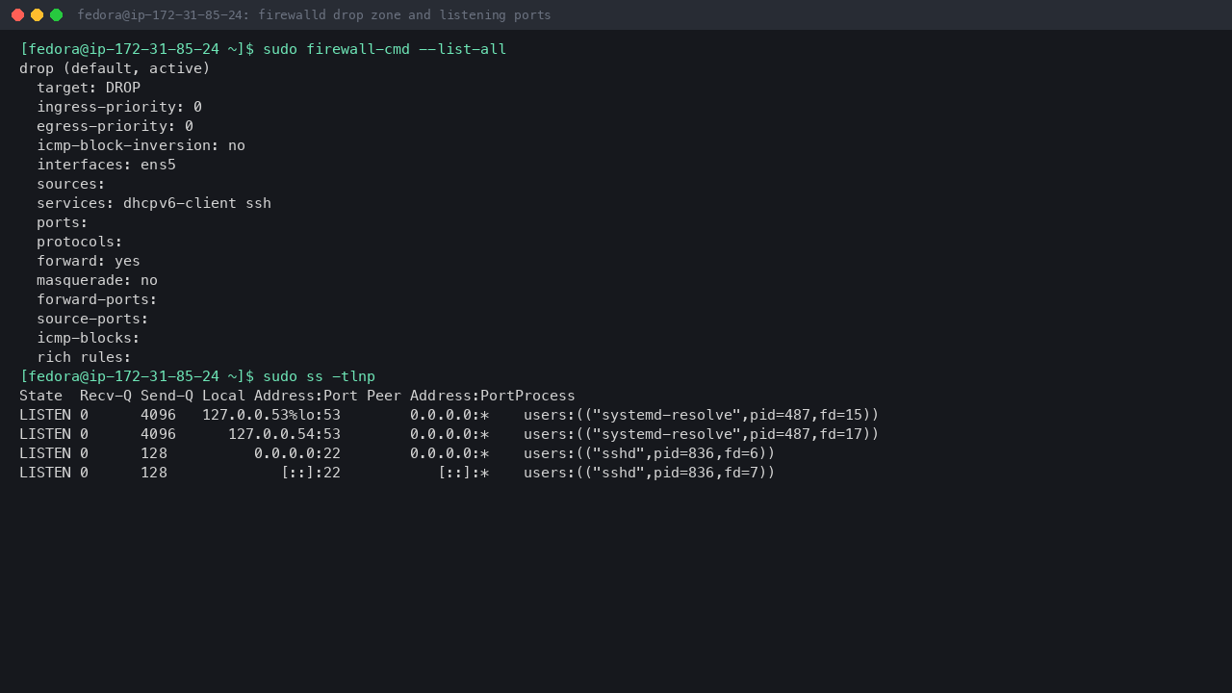Select the 'target: DROP' line

pyautogui.click(x=89, y=88)
